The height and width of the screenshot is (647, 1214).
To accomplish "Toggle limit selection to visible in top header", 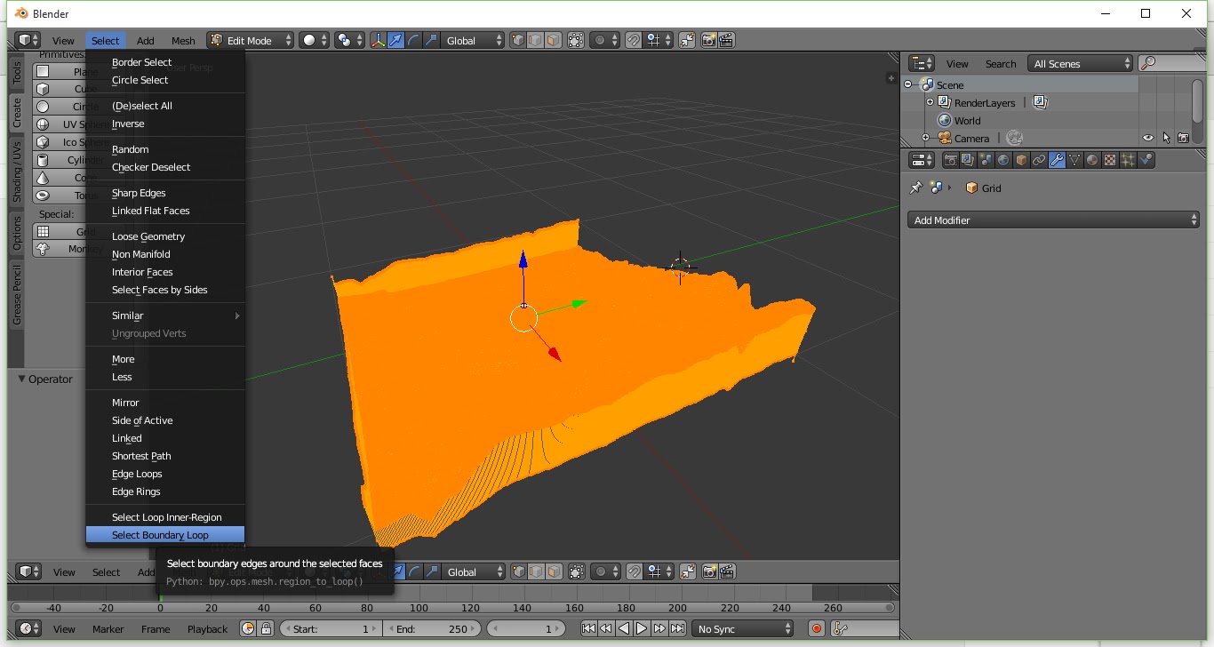I will 575,40.
